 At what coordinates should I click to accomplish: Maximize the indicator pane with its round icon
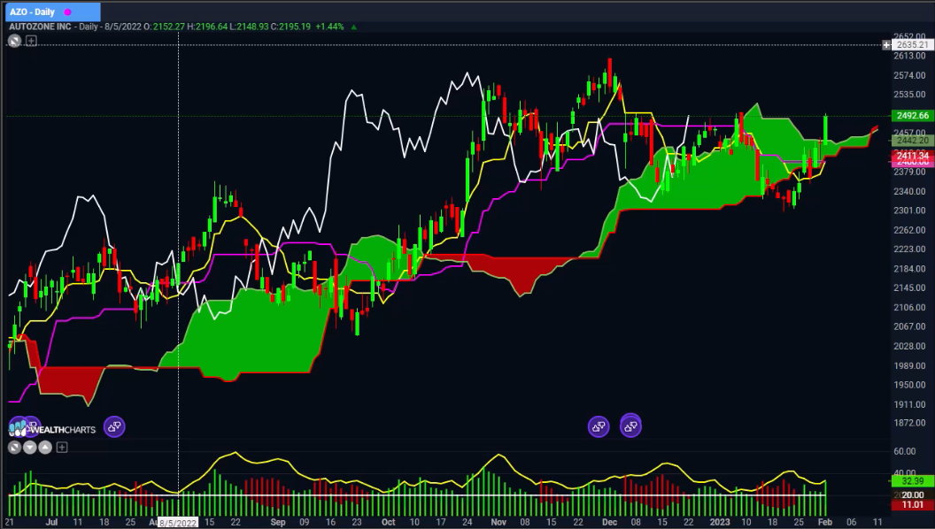coord(15,448)
